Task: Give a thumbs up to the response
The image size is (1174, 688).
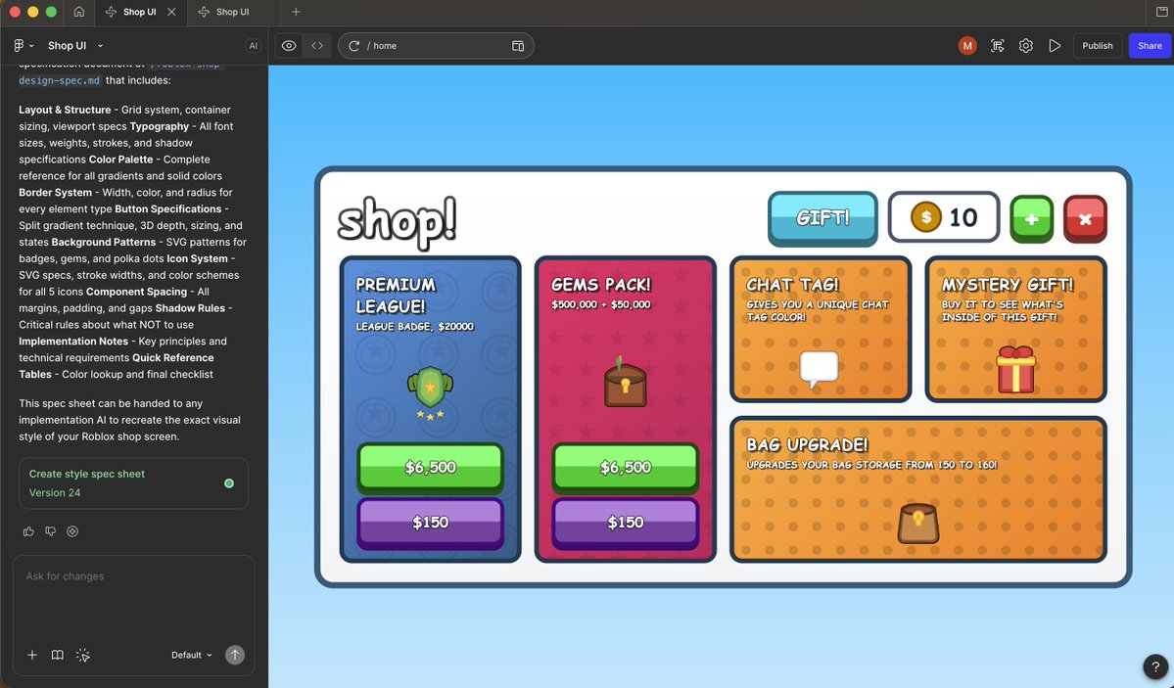Action: click(28, 531)
